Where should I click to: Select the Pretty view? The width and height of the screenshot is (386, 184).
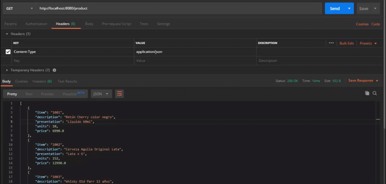pos(12,94)
